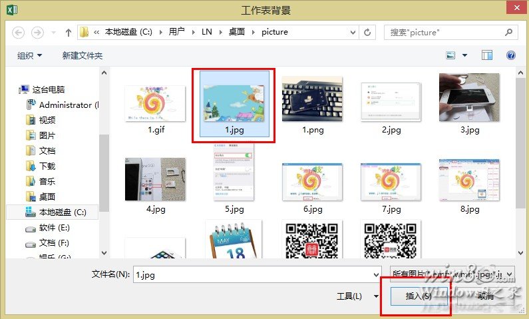Image resolution: width=529 pixels, height=319 pixels.
Task: Select the 4.jpg thumbnail
Action: 155,179
